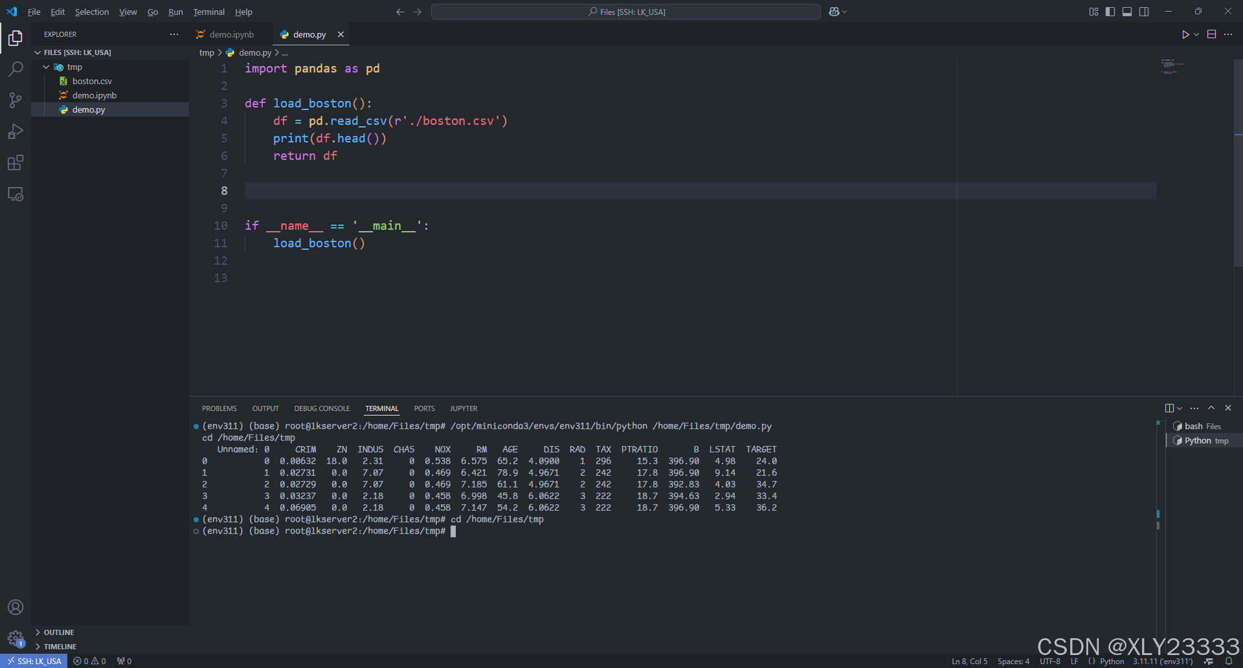Select the Python 3.11.11 env311 interpreter

[x=1159, y=661]
